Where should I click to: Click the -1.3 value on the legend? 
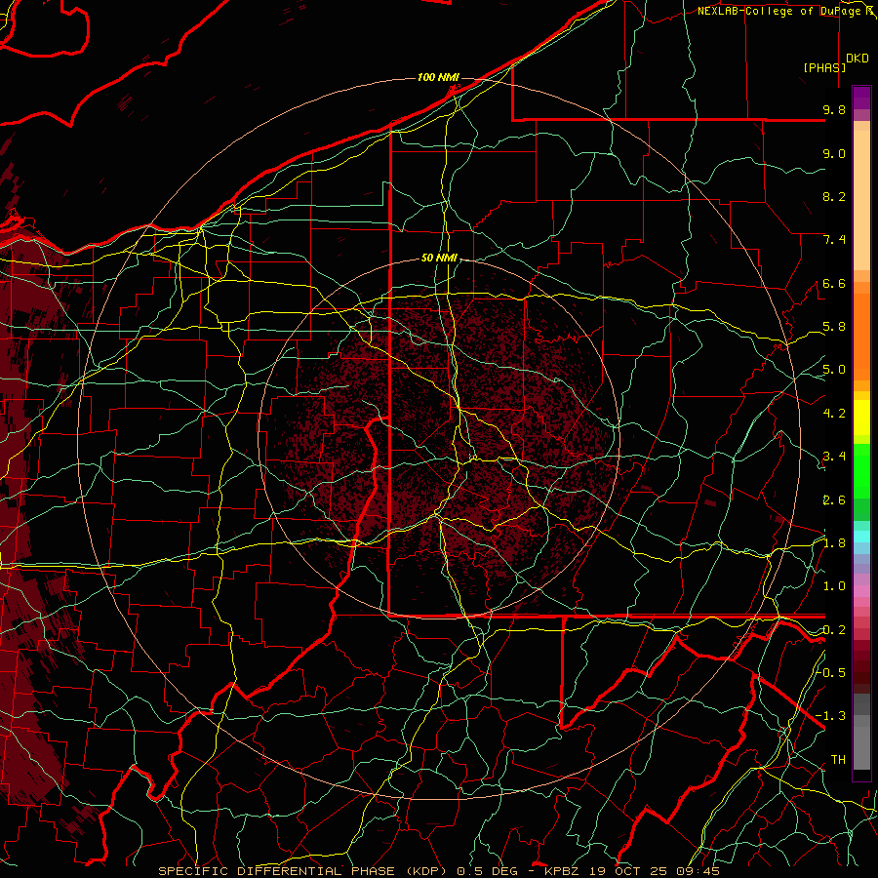click(831, 716)
